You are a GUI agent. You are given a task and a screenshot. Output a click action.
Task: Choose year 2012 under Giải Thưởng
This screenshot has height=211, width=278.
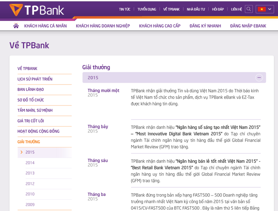point(30,184)
